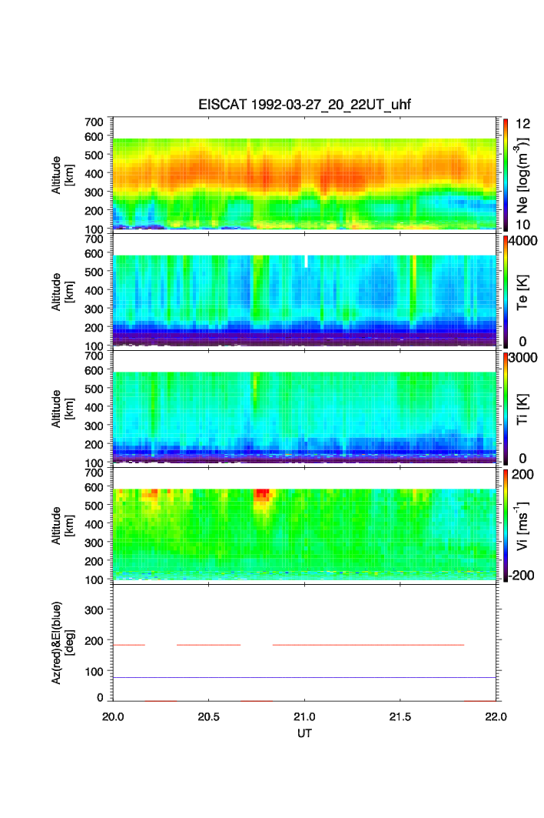Click the 20.5 tick label on UT axis
The image size is (544, 818).
coord(208,716)
